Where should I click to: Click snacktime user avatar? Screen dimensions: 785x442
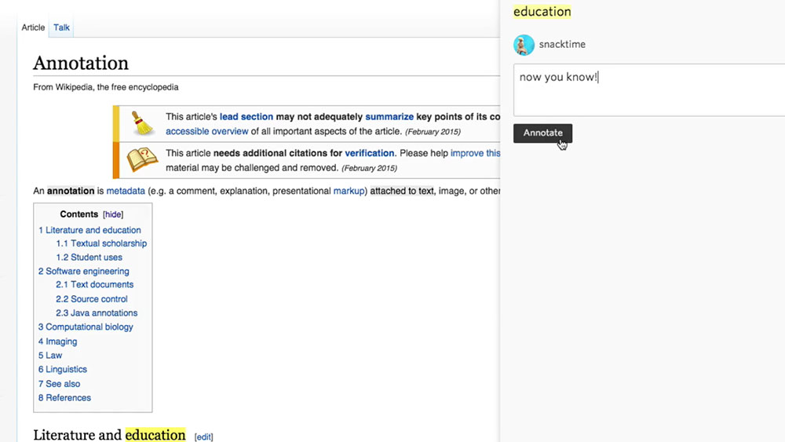(524, 45)
